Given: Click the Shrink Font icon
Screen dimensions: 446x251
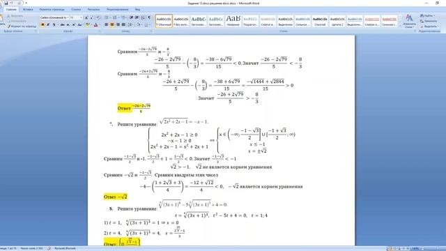Looking at the screenshot, I should pos(91,17).
